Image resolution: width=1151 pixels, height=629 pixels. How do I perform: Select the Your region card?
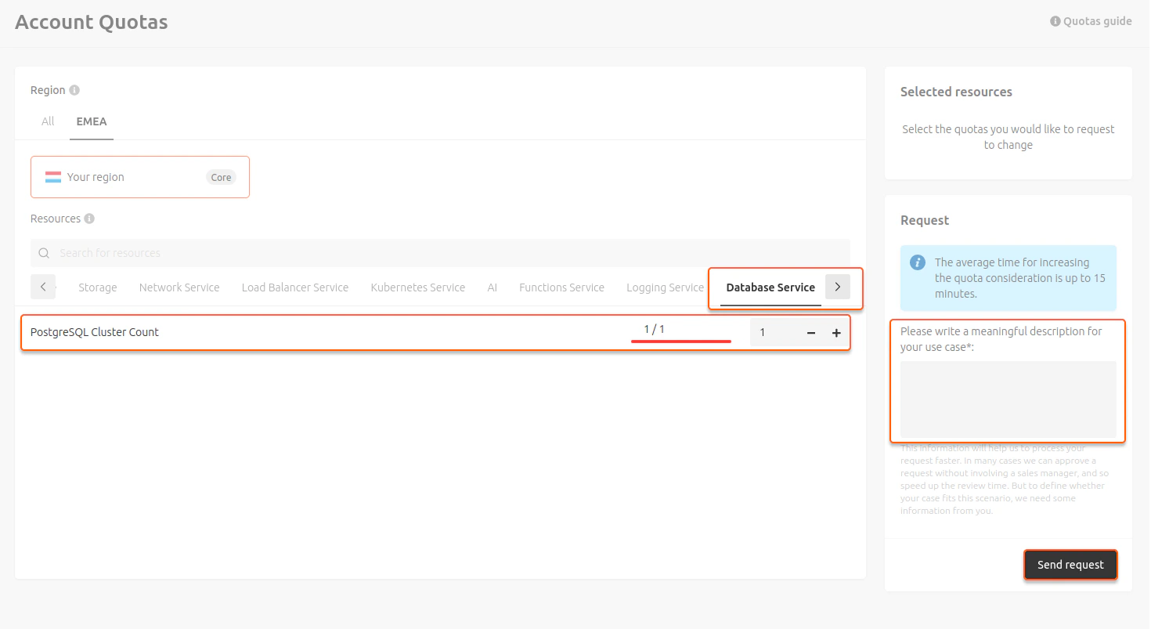(x=139, y=176)
